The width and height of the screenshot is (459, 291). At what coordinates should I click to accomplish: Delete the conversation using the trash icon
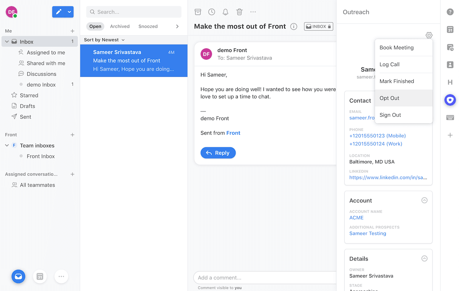[x=239, y=12]
